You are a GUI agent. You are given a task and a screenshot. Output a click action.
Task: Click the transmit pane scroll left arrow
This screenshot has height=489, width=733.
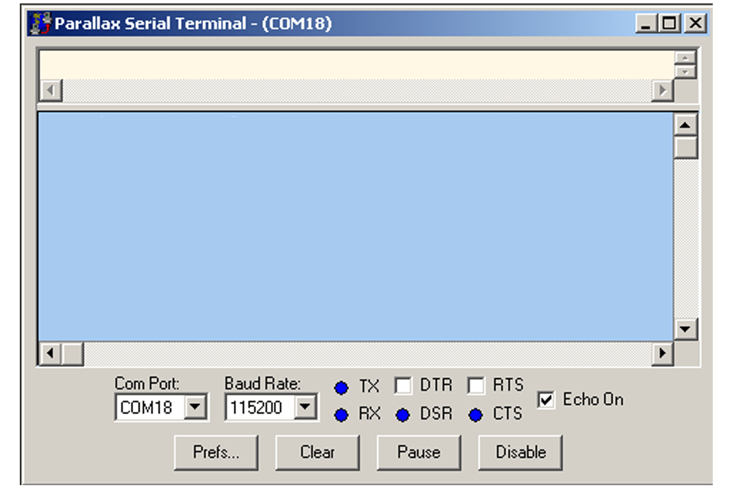(50, 91)
